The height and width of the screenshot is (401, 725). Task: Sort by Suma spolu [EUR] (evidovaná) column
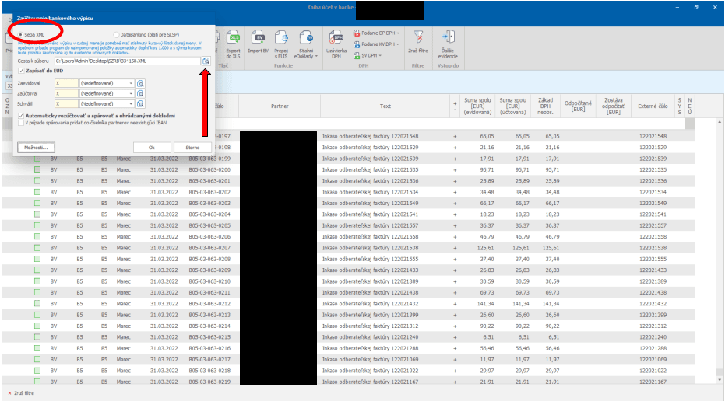(477, 106)
